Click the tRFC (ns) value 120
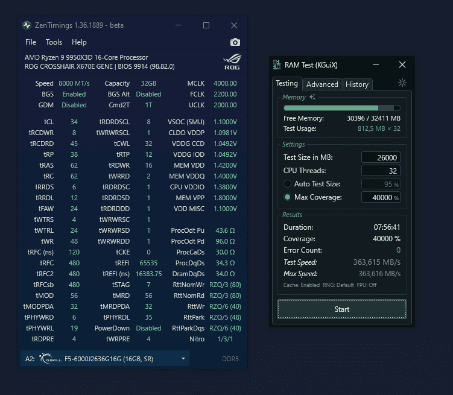Screen dimensions: 453x395 point(74,252)
